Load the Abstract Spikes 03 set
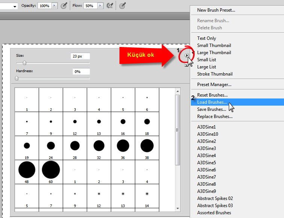This screenshot has height=218, width=284. (x=215, y=206)
